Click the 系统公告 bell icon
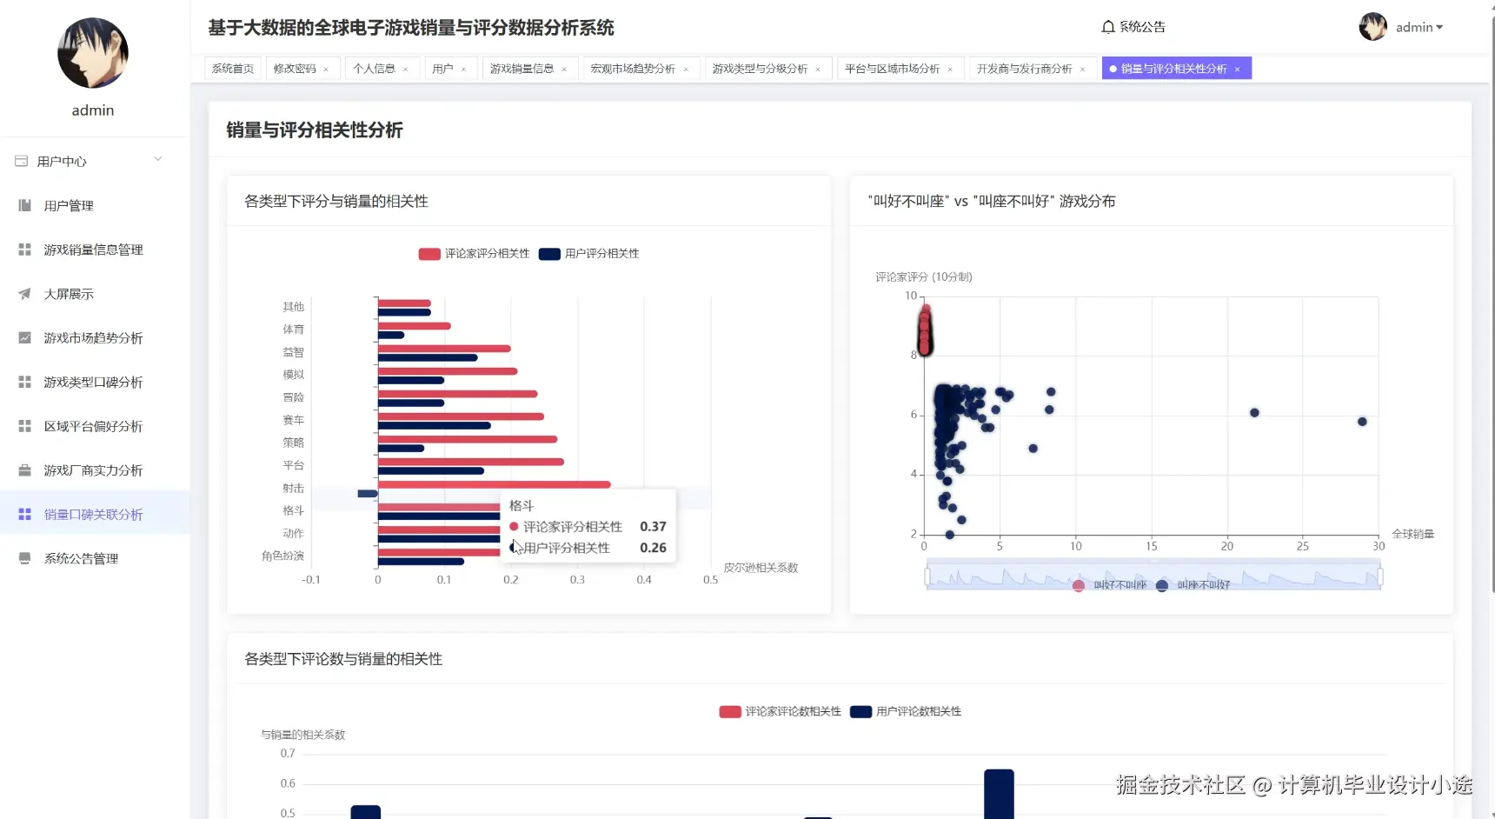 tap(1106, 27)
